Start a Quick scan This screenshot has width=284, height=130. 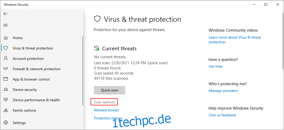pyautogui.click(x=110, y=90)
